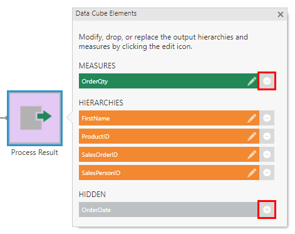The image size is (295, 234).
Task: Select the hidden OrderDate row
Action: click(x=169, y=210)
